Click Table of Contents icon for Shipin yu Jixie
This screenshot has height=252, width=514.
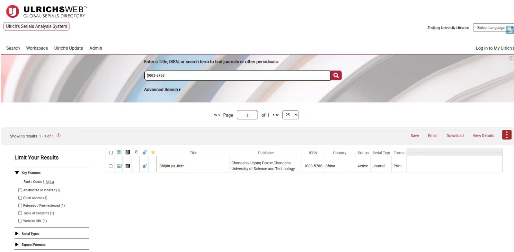[x=119, y=166]
